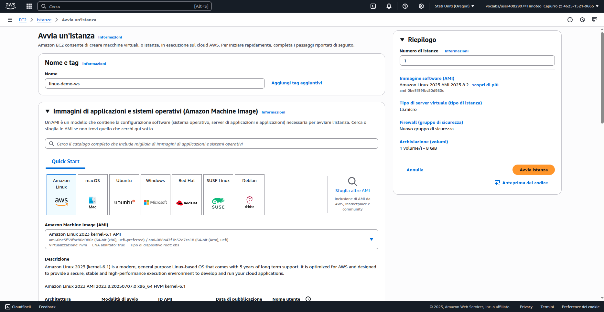Click Aggiungi tag aggiuntivi link
Image resolution: width=604 pixels, height=312 pixels.
[297, 83]
